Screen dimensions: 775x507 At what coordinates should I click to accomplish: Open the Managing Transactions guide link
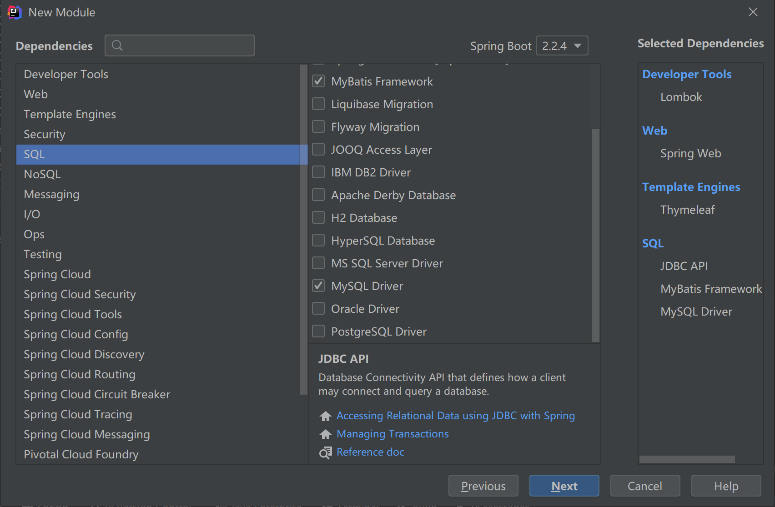click(393, 434)
